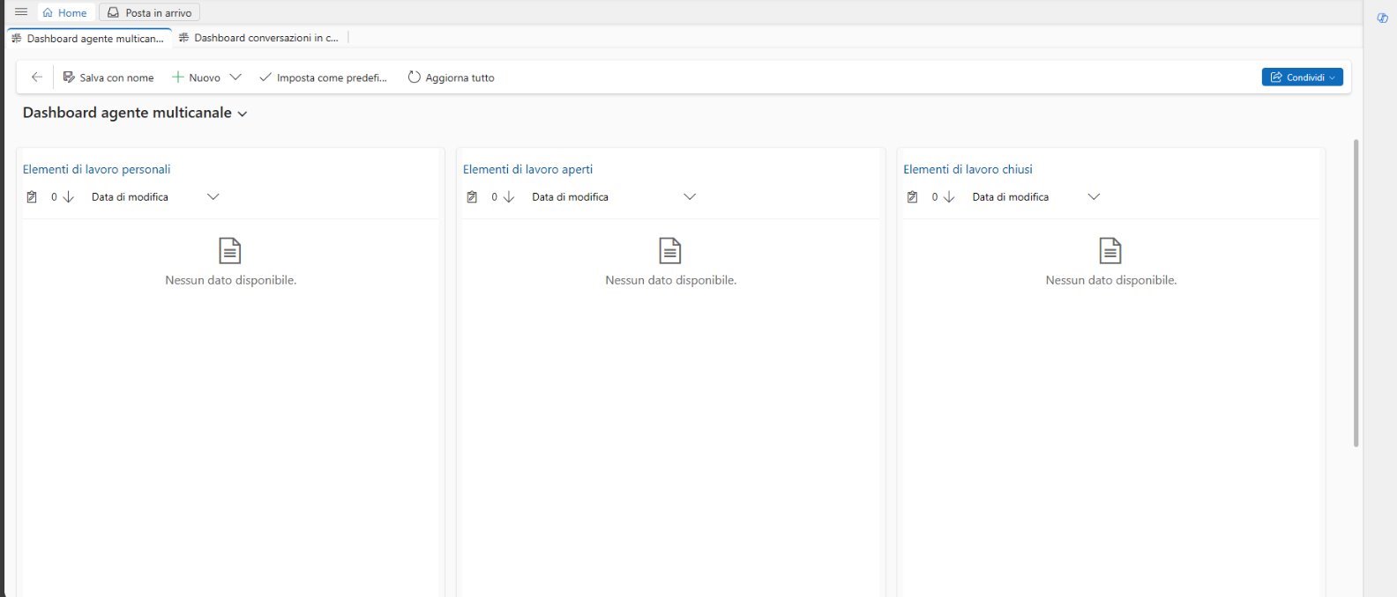Image resolution: width=1397 pixels, height=597 pixels.
Task: Click Salva con nome command
Action: [x=108, y=77]
